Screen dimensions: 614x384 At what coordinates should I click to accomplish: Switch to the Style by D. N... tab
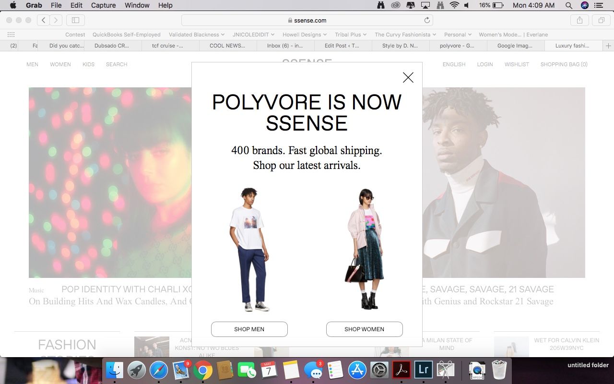pos(401,46)
